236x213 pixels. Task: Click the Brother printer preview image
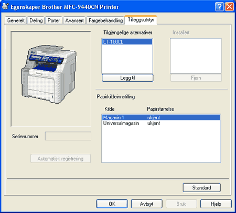[49, 74]
